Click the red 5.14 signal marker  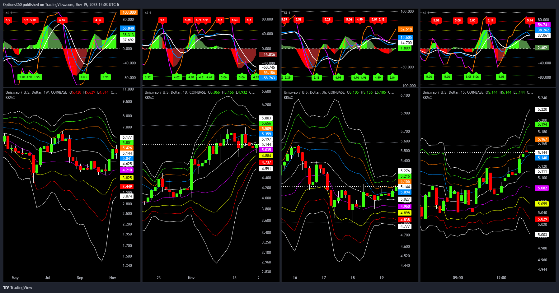530,21
